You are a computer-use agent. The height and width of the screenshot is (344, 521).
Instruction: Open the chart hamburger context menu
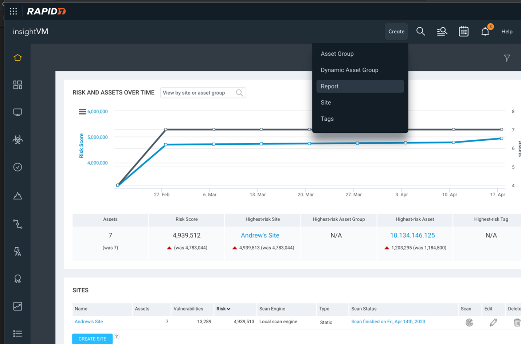click(82, 112)
